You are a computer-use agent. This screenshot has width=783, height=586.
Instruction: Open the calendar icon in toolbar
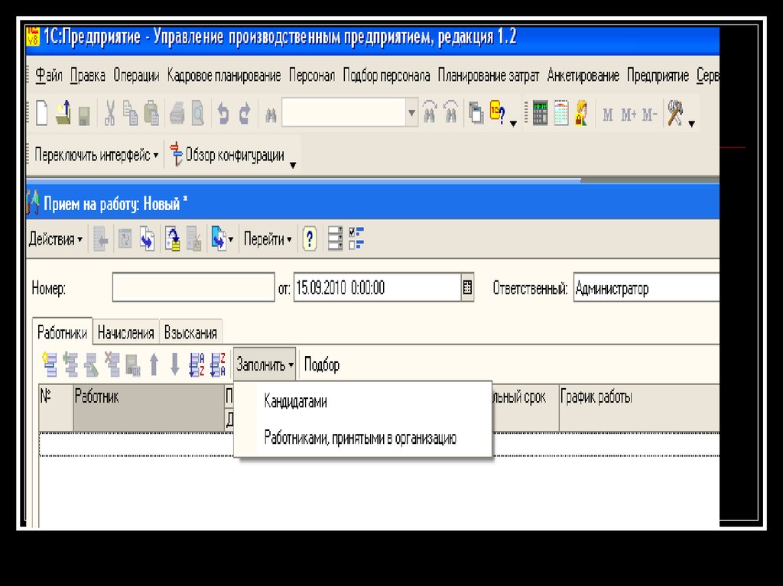(560, 114)
